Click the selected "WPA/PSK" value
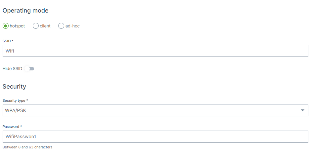The width and height of the screenshot is (313, 156). [16, 110]
